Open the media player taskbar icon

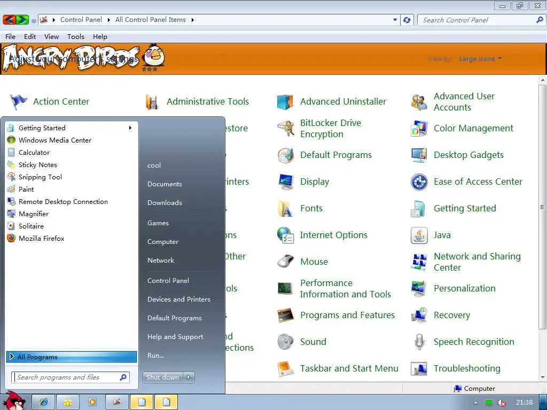92,403
